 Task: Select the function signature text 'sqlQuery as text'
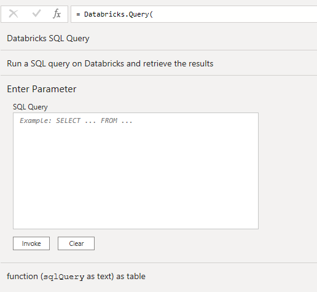click(77, 277)
